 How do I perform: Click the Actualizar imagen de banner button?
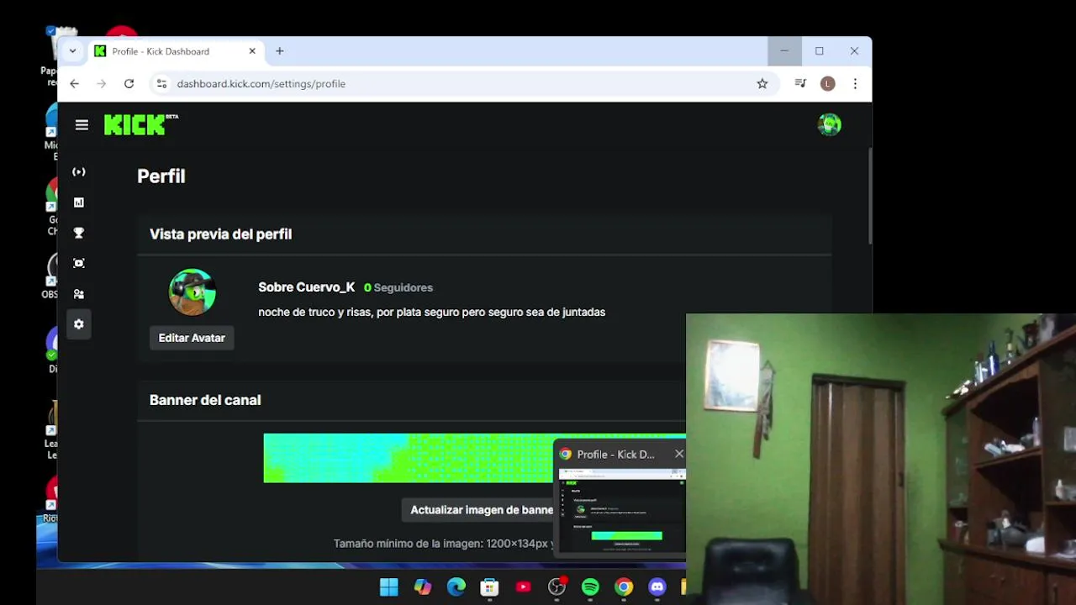481,509
